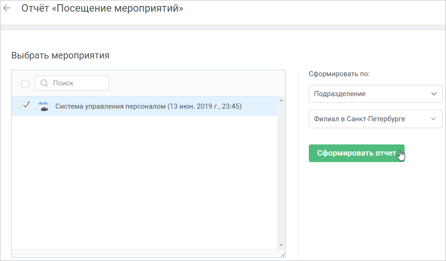Open the Подразделение dropdown
This screenshot has width=446, height=261.
point(375,94)
